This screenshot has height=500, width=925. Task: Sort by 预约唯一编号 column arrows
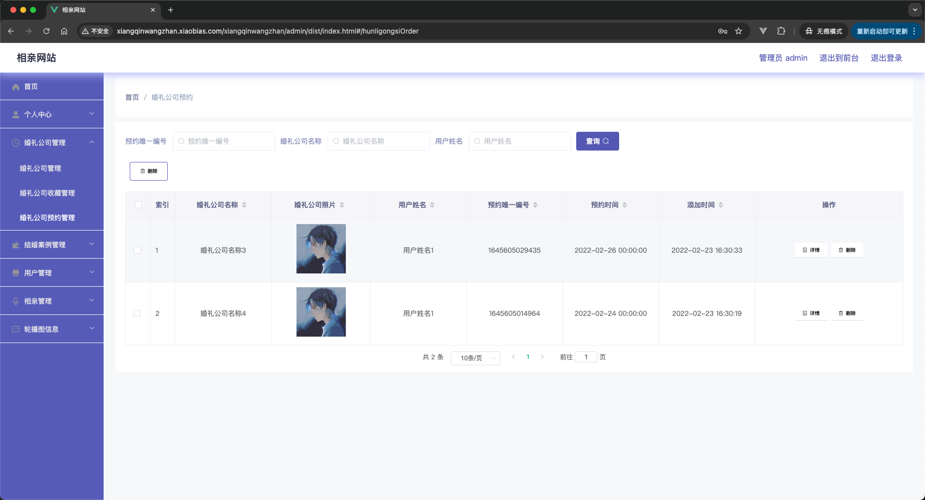(535, 205)
